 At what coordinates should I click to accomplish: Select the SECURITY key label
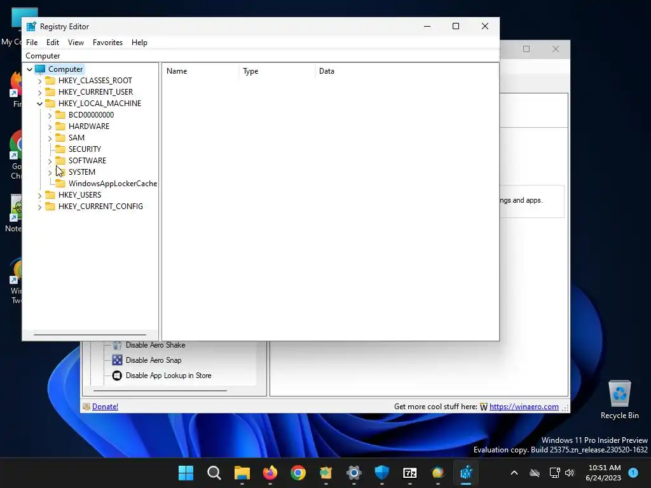(x=85, y=149)
